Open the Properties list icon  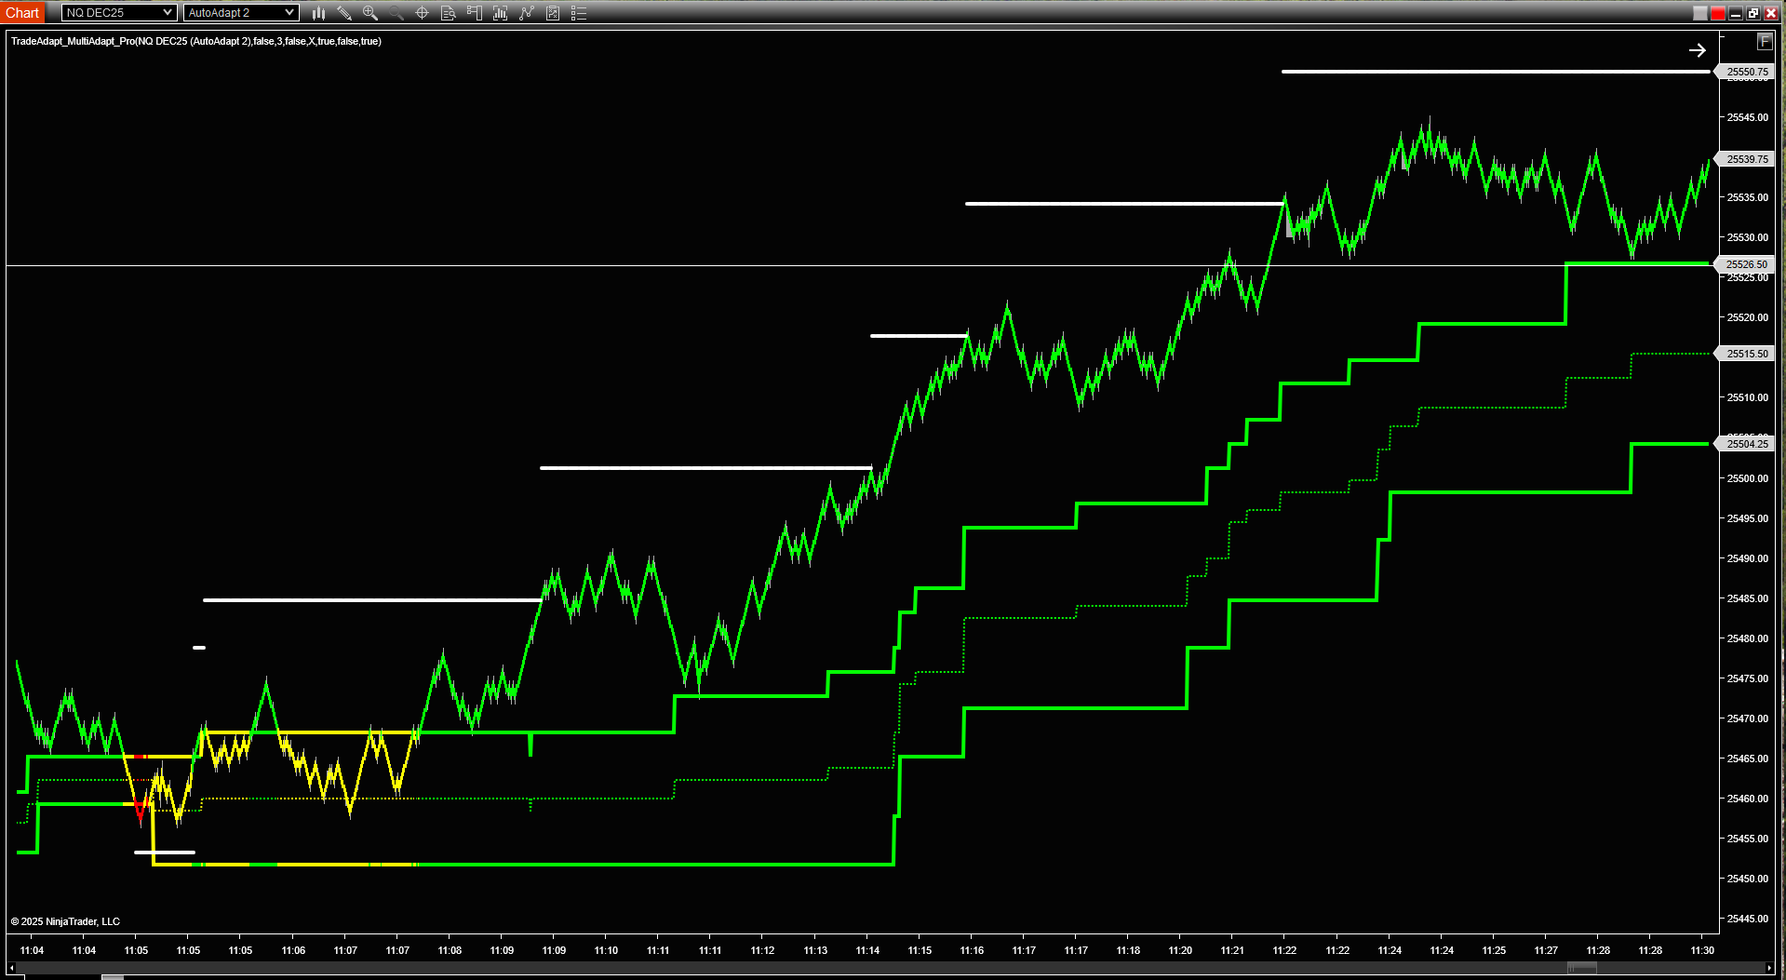pos(579,13)
